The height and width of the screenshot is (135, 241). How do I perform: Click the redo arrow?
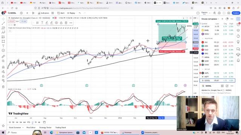(x=84, y=13)
